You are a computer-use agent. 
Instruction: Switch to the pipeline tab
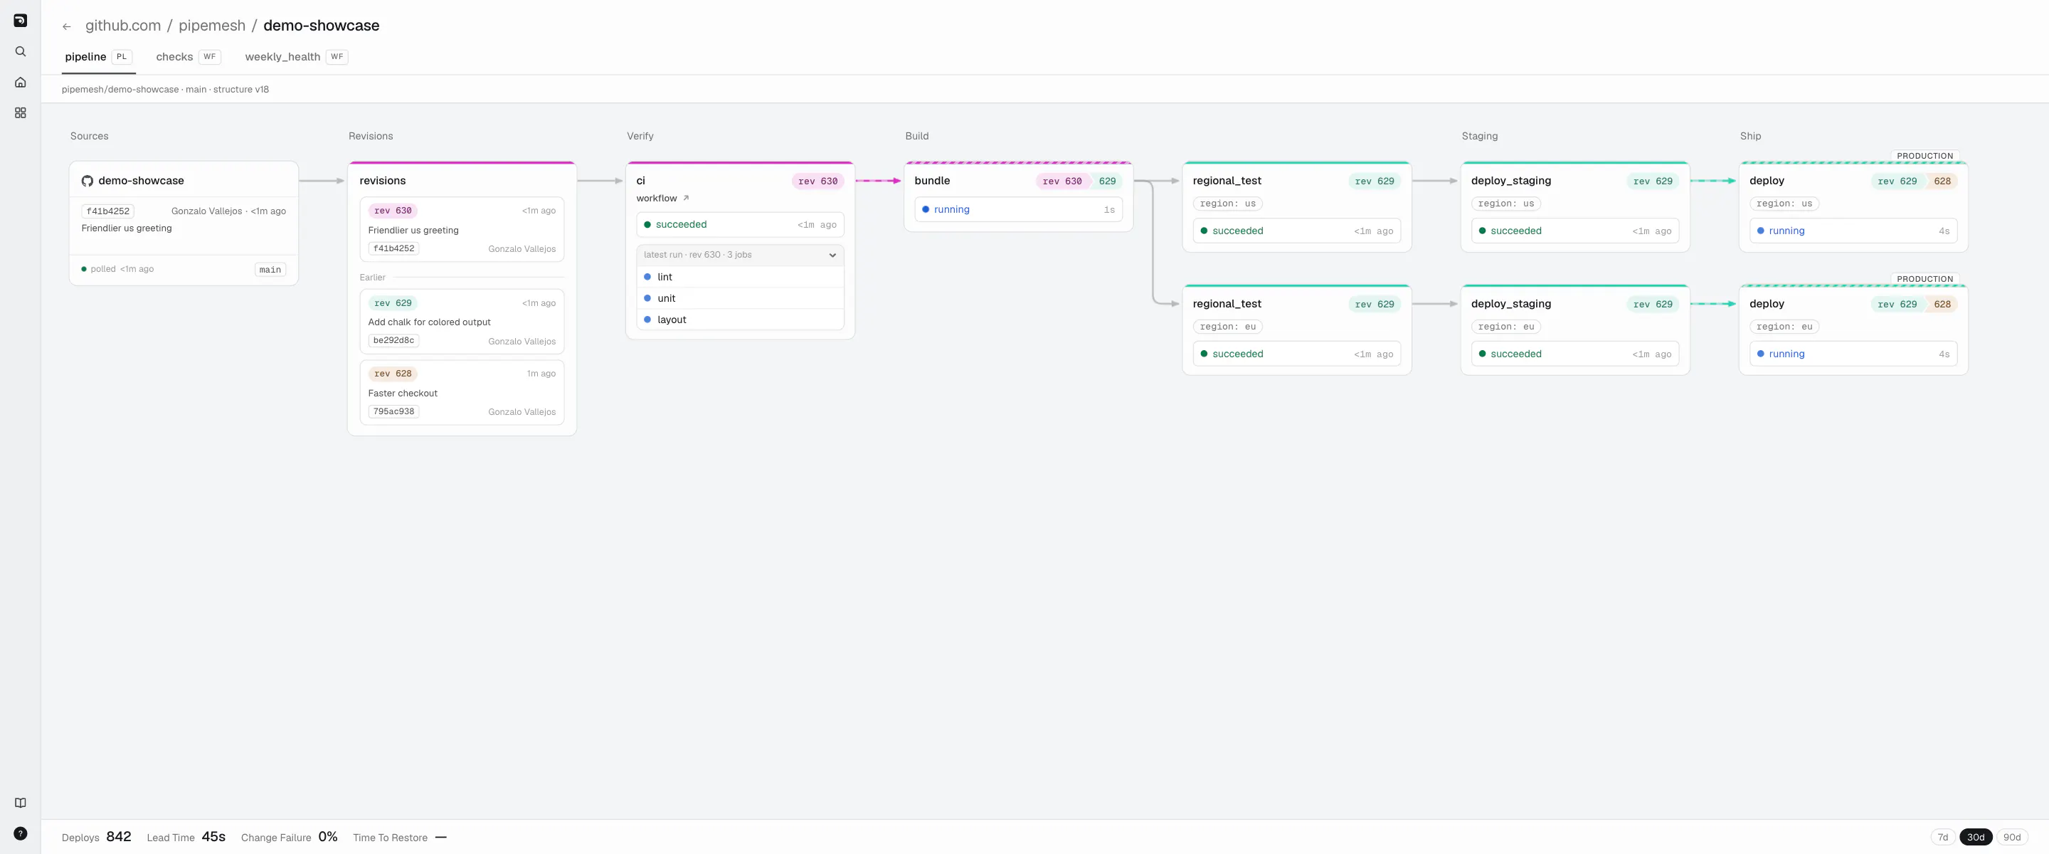click(98, 56)
